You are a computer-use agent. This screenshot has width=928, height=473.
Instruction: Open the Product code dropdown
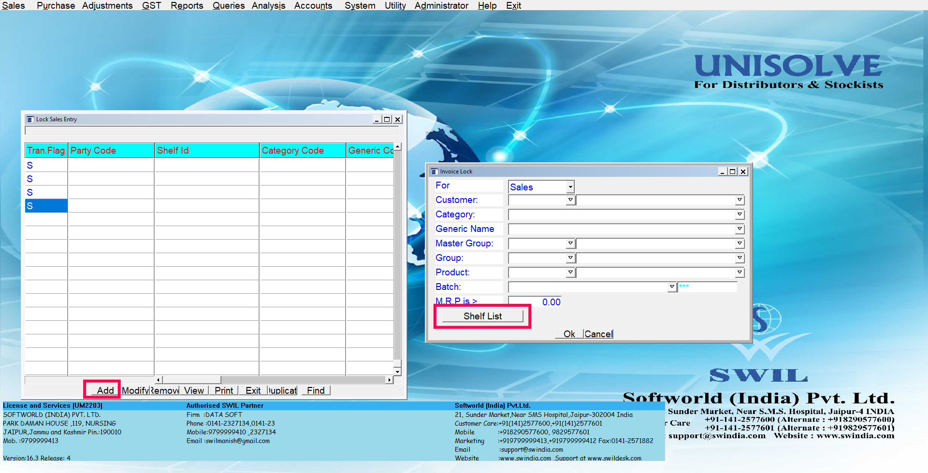[x=570, y=272]
